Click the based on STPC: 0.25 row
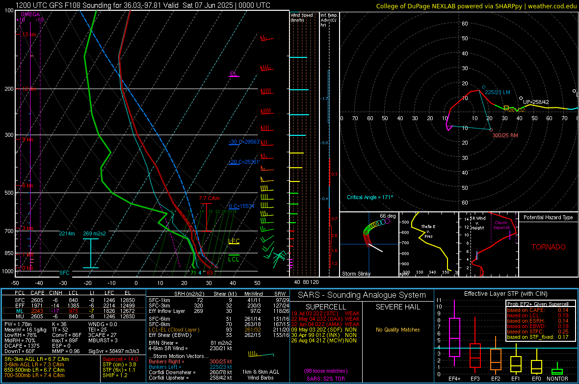 538,332
